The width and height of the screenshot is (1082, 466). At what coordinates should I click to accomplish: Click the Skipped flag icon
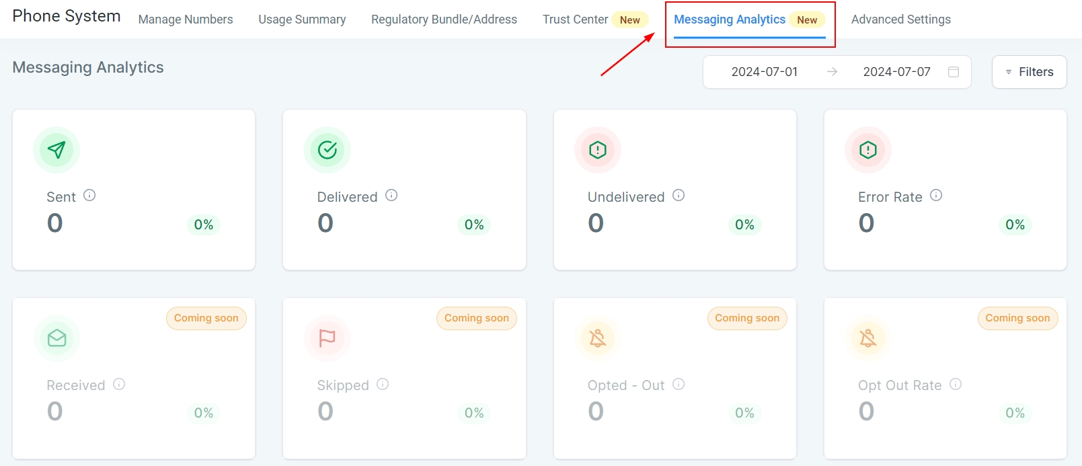(327, 338)
